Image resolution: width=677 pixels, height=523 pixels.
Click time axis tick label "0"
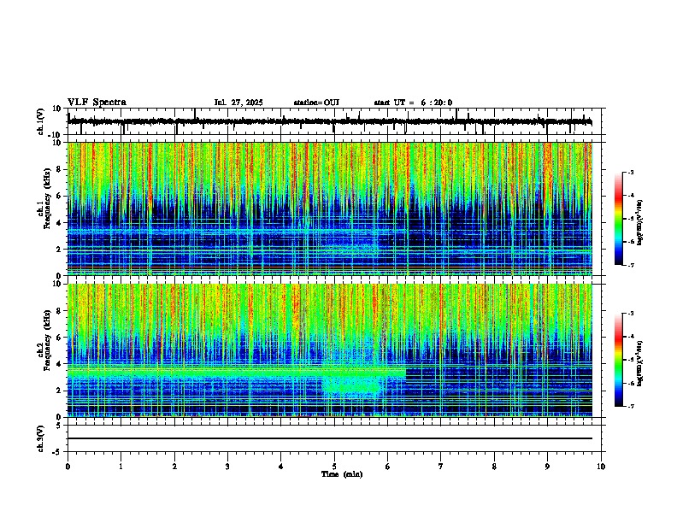point(68,467)
